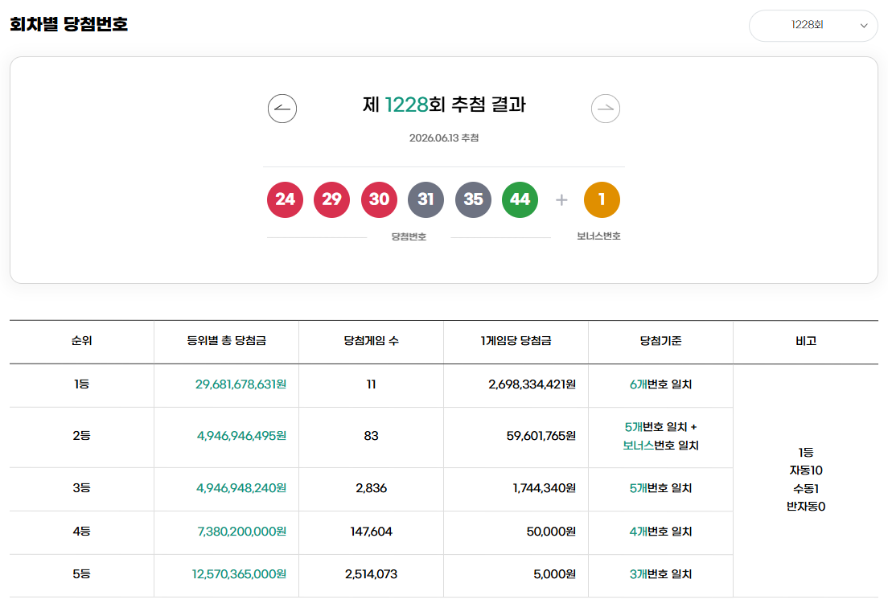Click the 등위별 총 당첨금 column header
The height and width of the screenshot is (612, 888).
click(x=227, y=341)
